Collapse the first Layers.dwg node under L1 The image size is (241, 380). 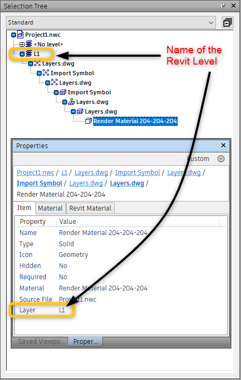click(x=30, y=63)
